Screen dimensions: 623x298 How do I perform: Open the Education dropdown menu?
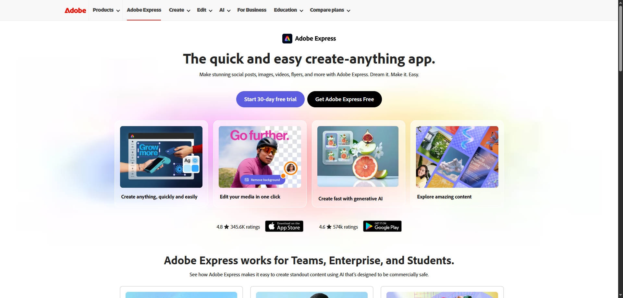288,10
